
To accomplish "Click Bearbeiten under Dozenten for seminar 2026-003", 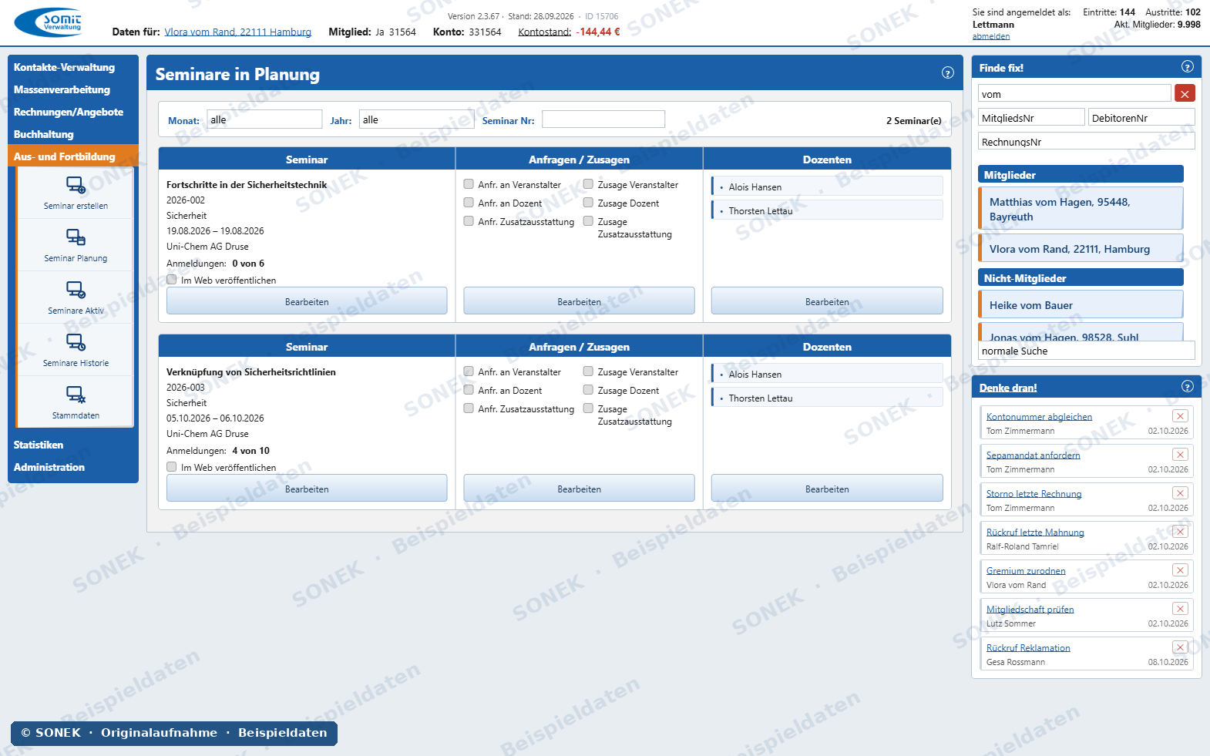I will click(x=827, y=489).
